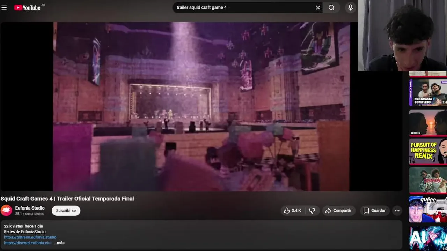Go to the YouTube home logo
The image size is (447, 251).
27,8
